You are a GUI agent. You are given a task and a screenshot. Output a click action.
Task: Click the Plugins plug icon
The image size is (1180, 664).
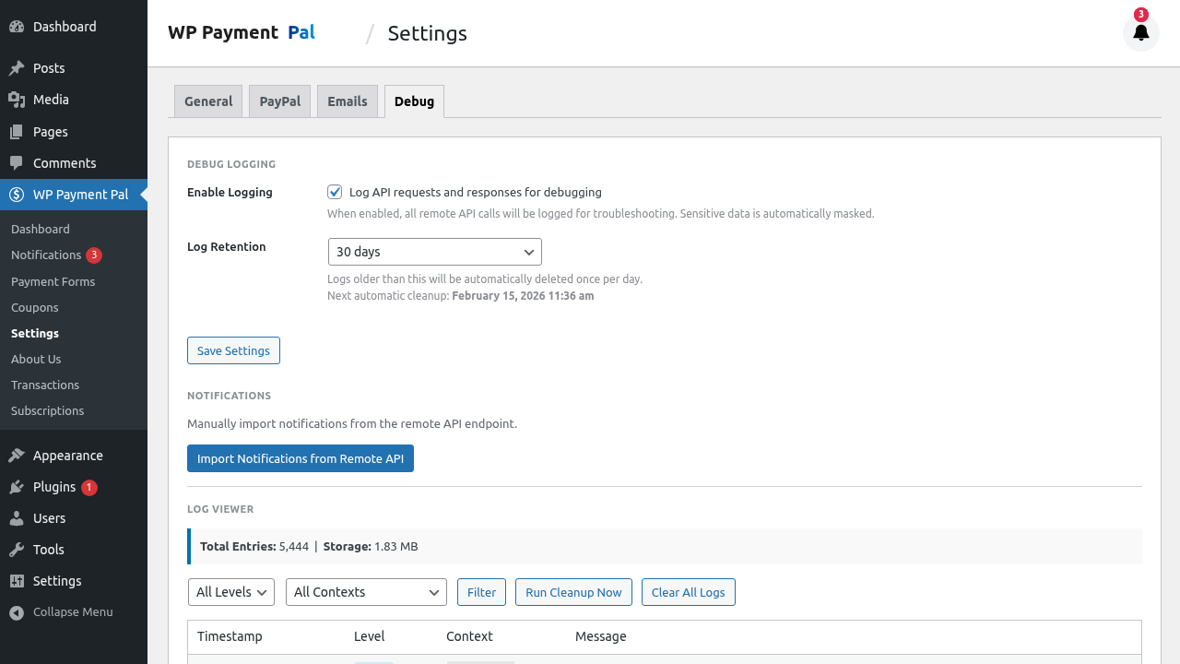click(15, 486)
